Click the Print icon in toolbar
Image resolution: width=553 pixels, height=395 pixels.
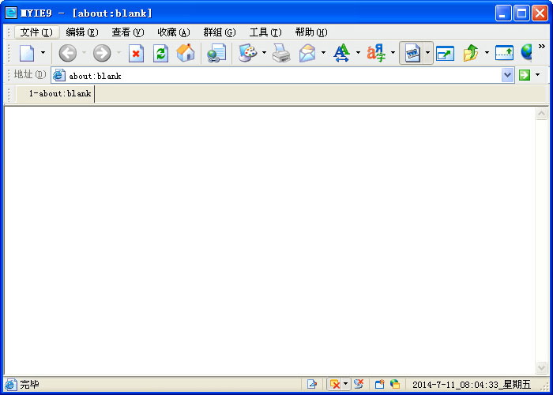[281, 53]
